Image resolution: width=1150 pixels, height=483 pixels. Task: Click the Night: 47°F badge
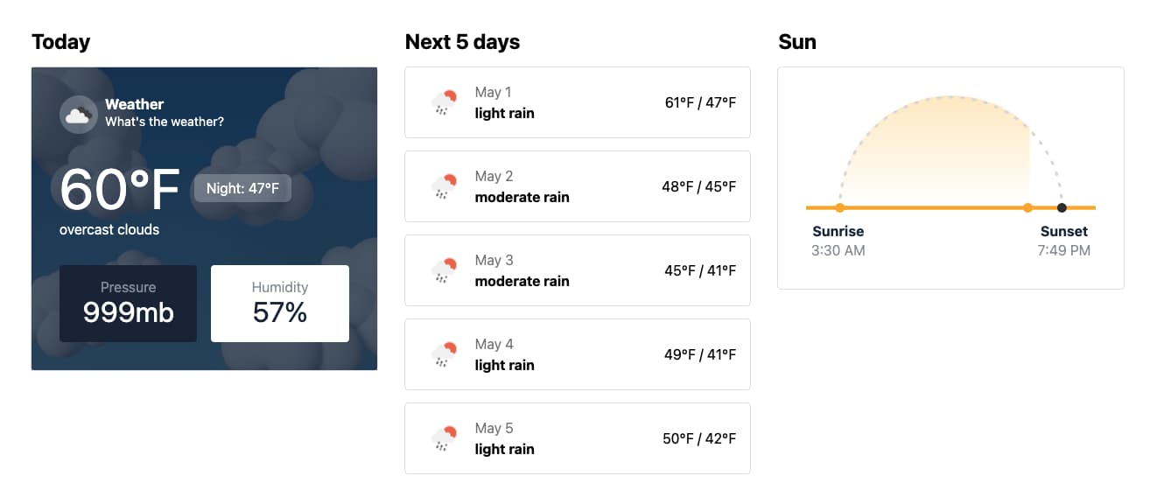[242, 188]
